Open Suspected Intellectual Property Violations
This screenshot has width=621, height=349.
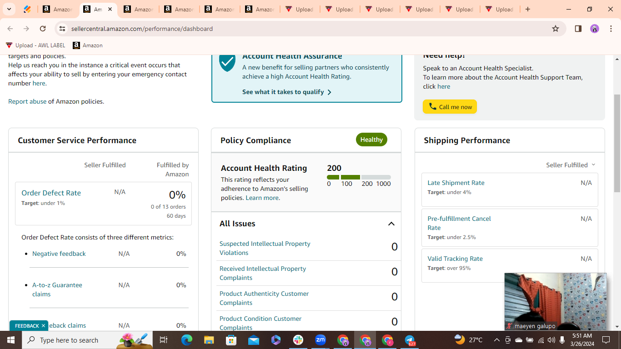(x=265, y=248)
